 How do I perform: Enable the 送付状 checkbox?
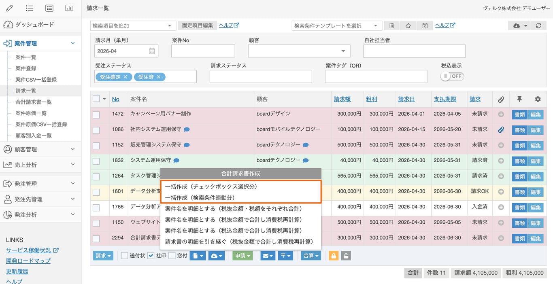124,255
